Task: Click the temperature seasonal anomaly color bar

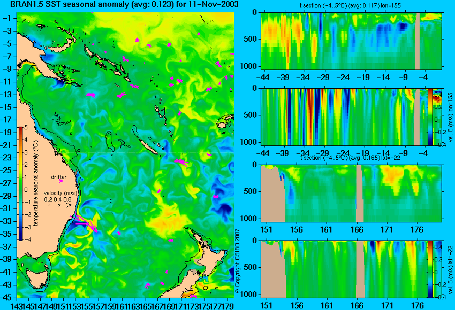Action: (21, 184)
